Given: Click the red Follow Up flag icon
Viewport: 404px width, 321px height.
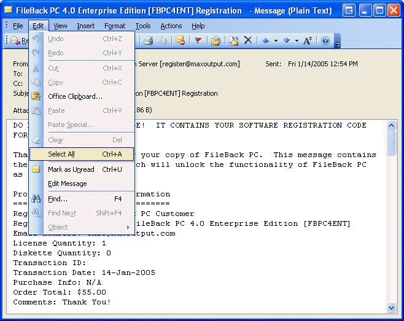Looking at the screenshot, I should tap(198, 41).
